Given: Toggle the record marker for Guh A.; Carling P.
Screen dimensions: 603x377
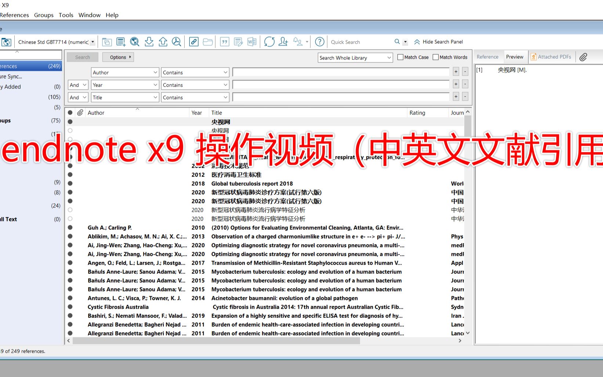Looking at the screenshot, I should click(70, 228).
